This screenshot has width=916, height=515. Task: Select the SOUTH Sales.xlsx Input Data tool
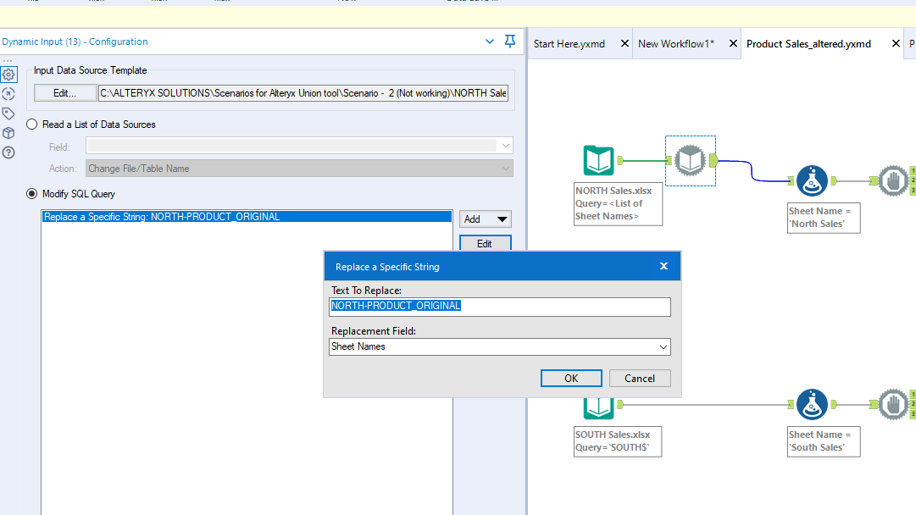point(598,404)
